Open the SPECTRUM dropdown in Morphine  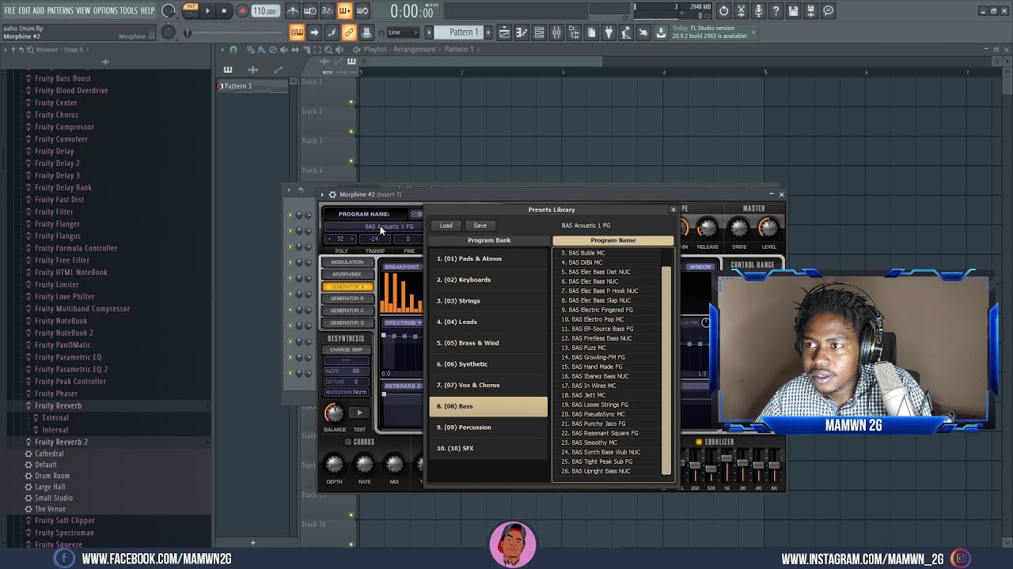[x=404, y=322]
